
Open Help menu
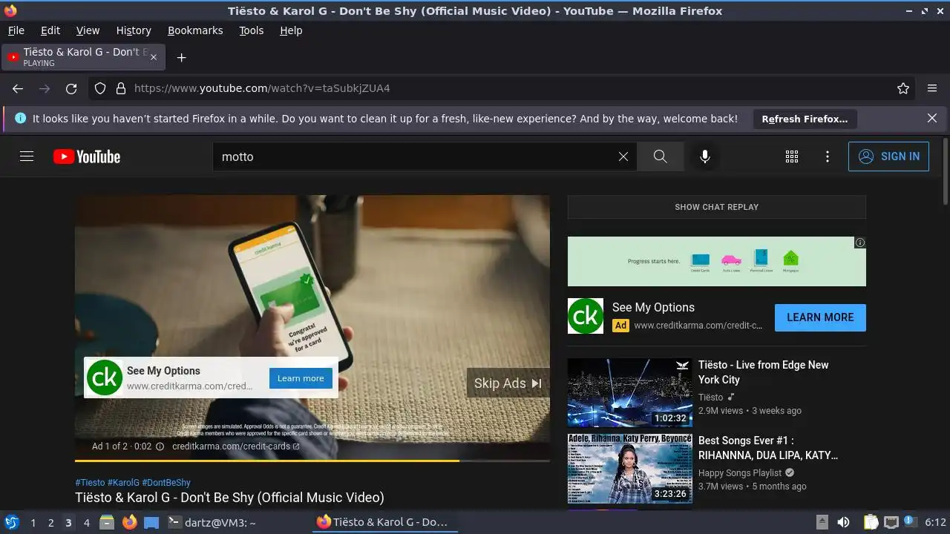click(291, 30)
